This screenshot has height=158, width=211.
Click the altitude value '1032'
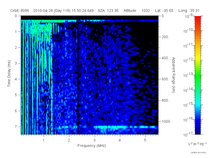pyautogui.click(x=146, y=11)
